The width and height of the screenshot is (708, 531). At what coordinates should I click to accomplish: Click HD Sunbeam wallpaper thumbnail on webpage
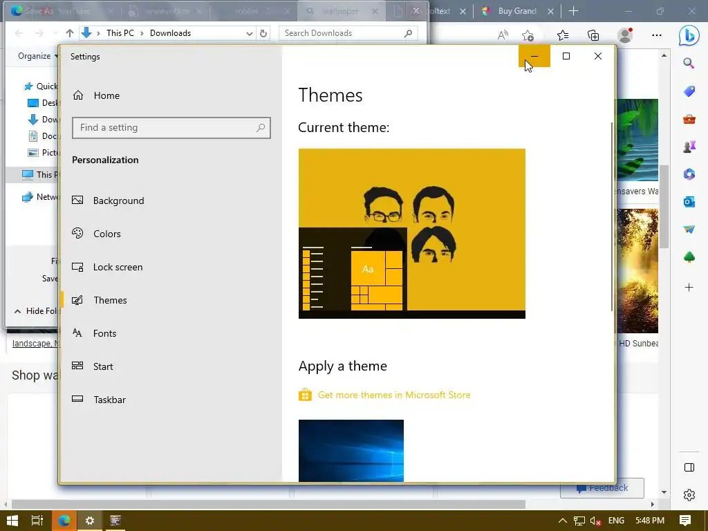[x=637, y=271]
